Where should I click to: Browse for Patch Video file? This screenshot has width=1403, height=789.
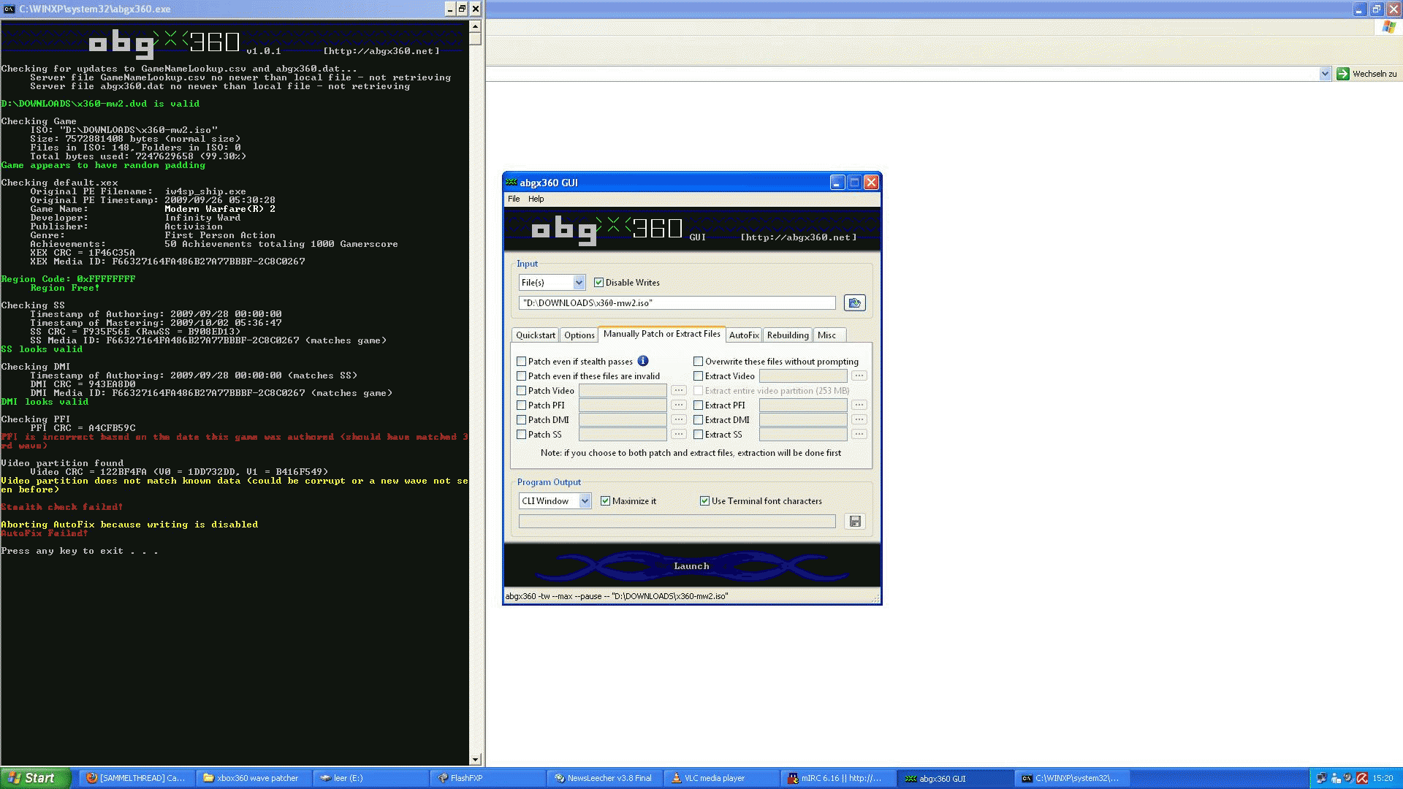[x=679, y=390]
